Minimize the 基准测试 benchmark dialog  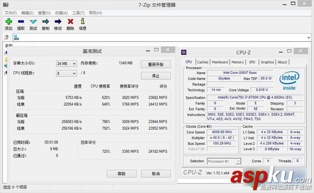click(148, 50)
